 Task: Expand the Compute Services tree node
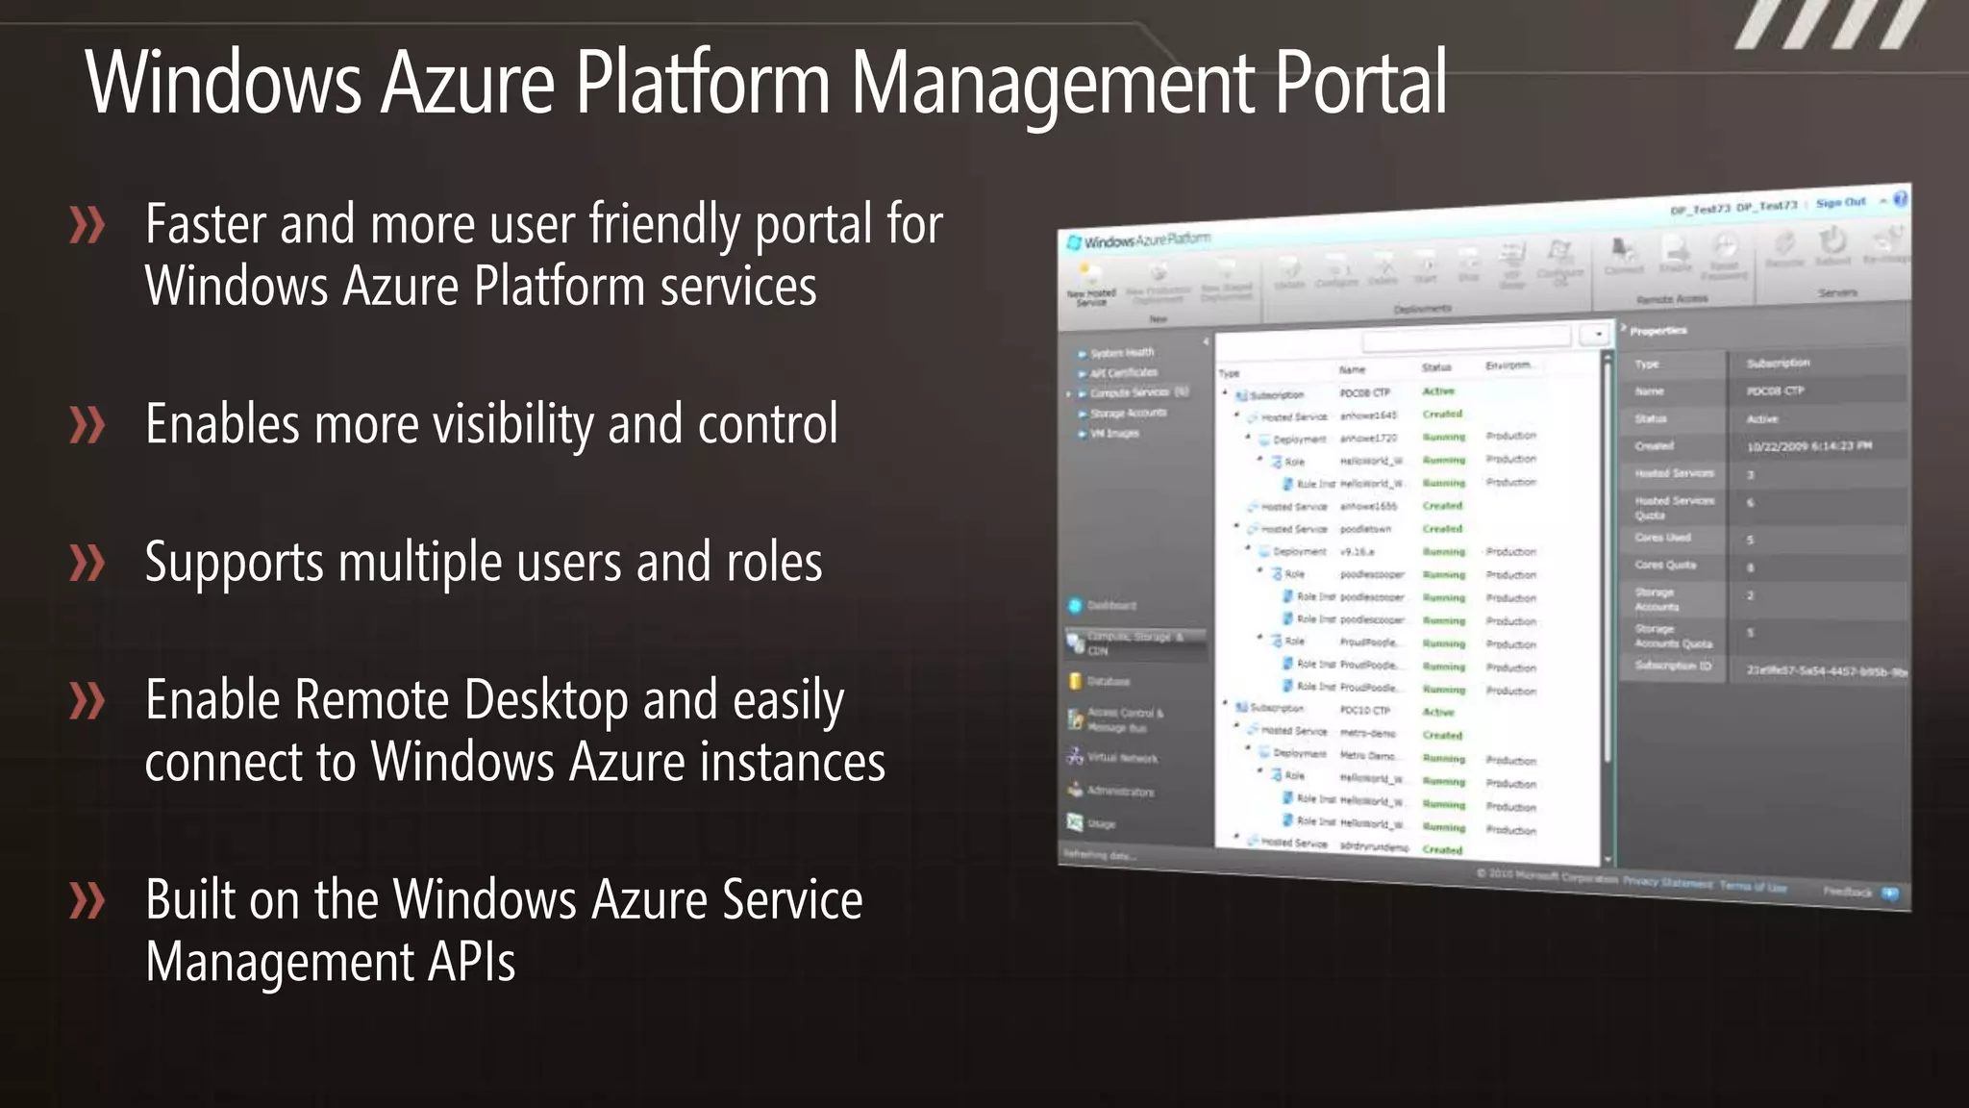pos(1069,393)
